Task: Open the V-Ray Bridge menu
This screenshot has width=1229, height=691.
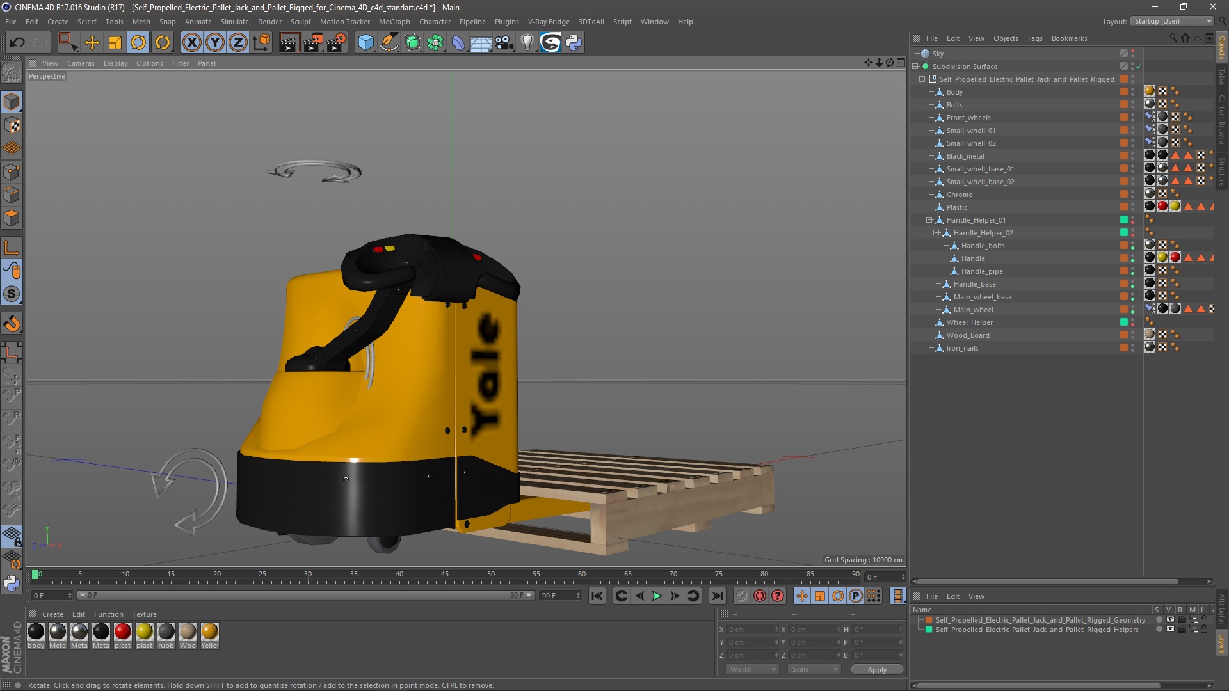Action: click(x=549, y=22)
